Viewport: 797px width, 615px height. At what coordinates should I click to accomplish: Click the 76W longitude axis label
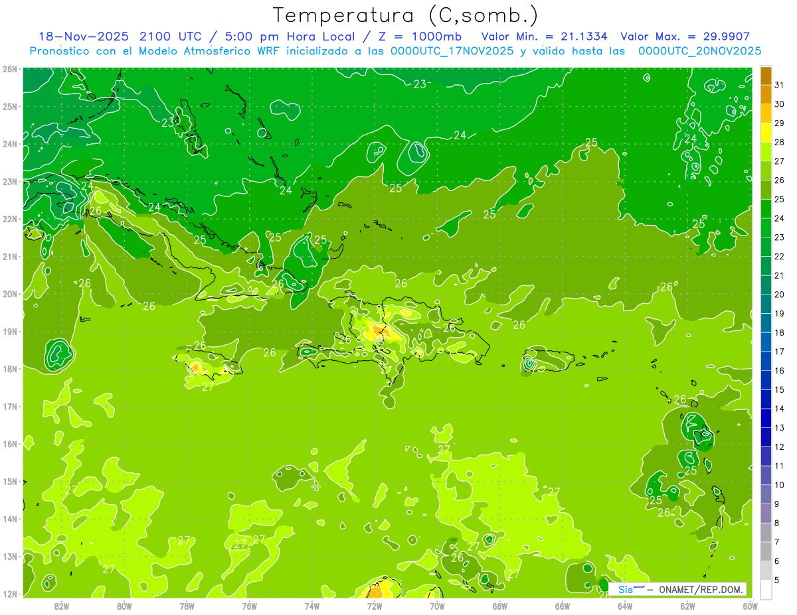coord(249,606)
